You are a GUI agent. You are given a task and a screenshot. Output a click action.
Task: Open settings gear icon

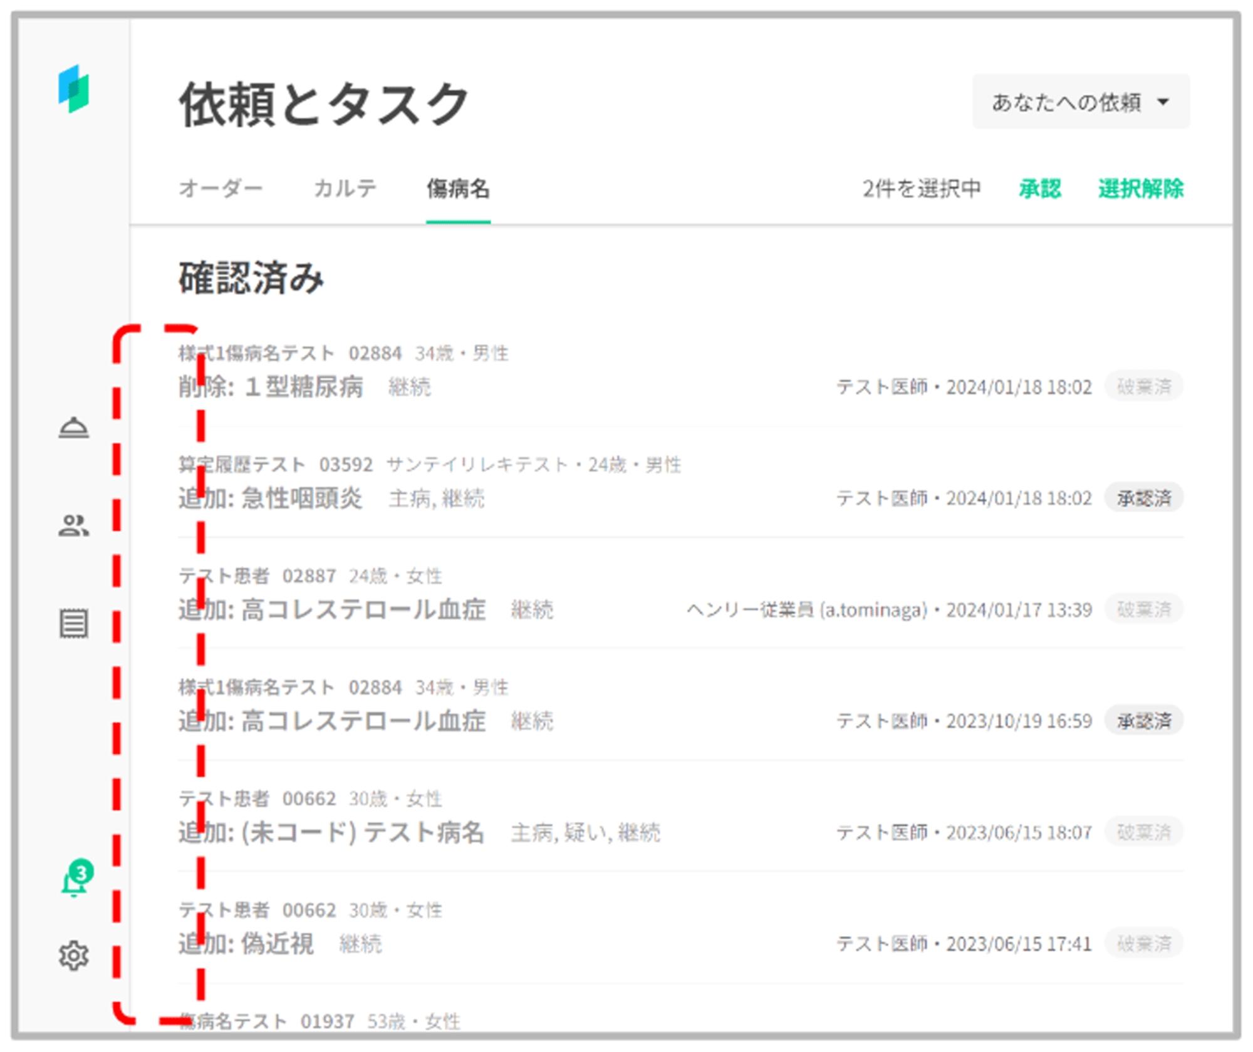click(x=74, y=956)
